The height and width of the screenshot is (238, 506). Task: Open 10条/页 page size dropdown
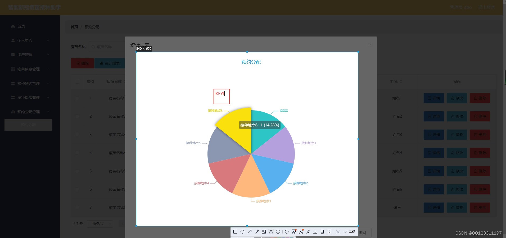100,224
